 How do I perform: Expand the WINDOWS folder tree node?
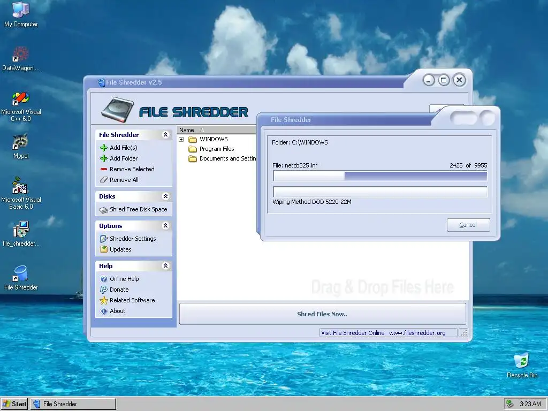[181, 140]
